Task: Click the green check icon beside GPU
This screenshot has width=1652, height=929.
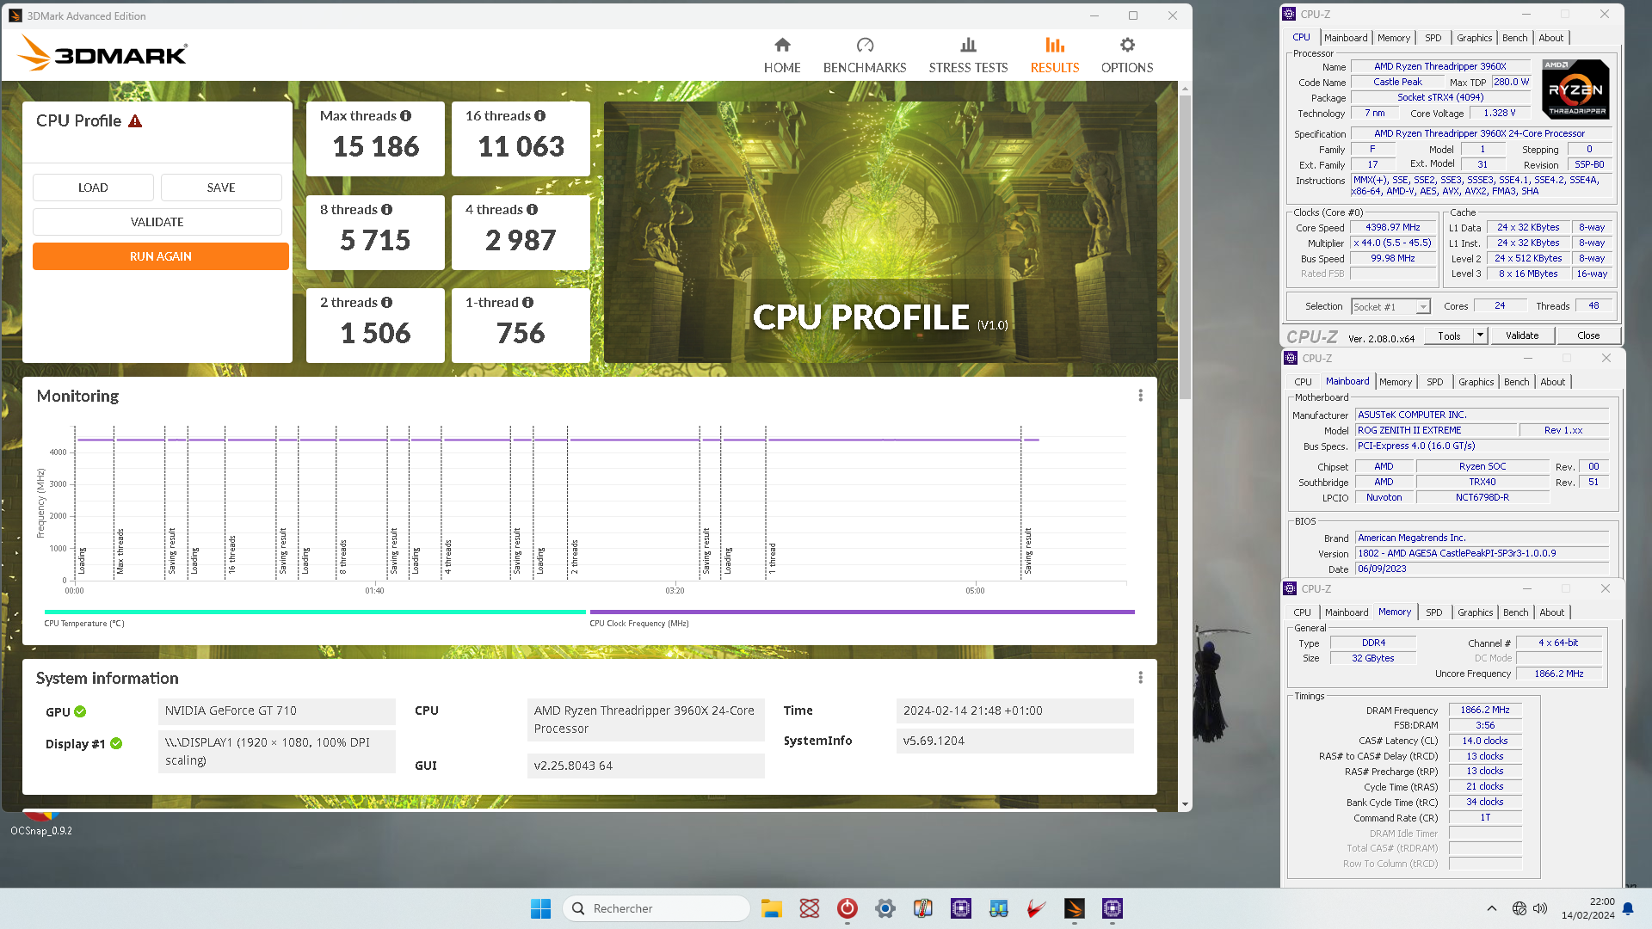Action: [80, 711]
